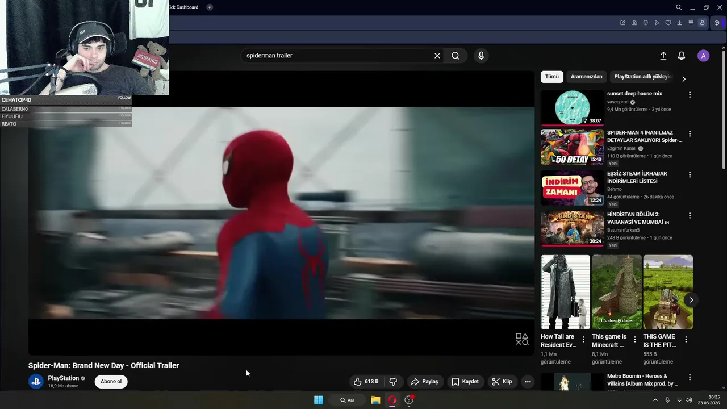Open SPIDER-MAN 4 İNANILMAZ DETAYLAR video title
This screenshot has width=727, height=409.
(x=645, y=136)
